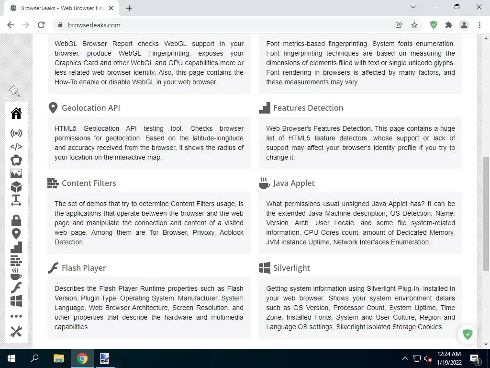
Task: Open settings via sidebar wrench-screwdriver icon
Action: point(16,332)
